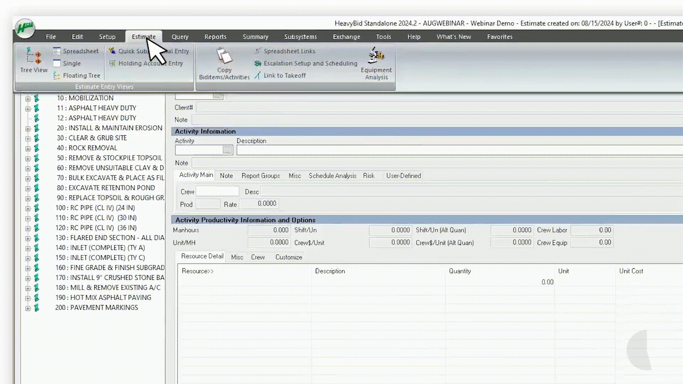Expand biditem 11 : ASPHALT HEAVY DUTY
This screenshot has height=384, width=683.
(28, 109)
